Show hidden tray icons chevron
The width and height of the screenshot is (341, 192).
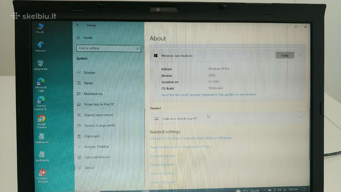265,190
